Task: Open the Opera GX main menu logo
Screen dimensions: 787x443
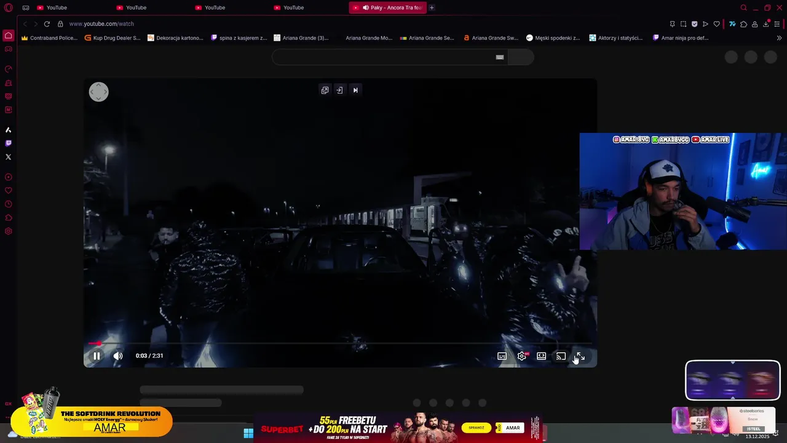Action: 8,8
